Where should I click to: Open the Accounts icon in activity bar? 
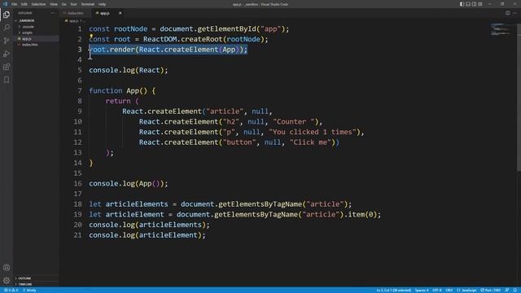pos(7,268)
